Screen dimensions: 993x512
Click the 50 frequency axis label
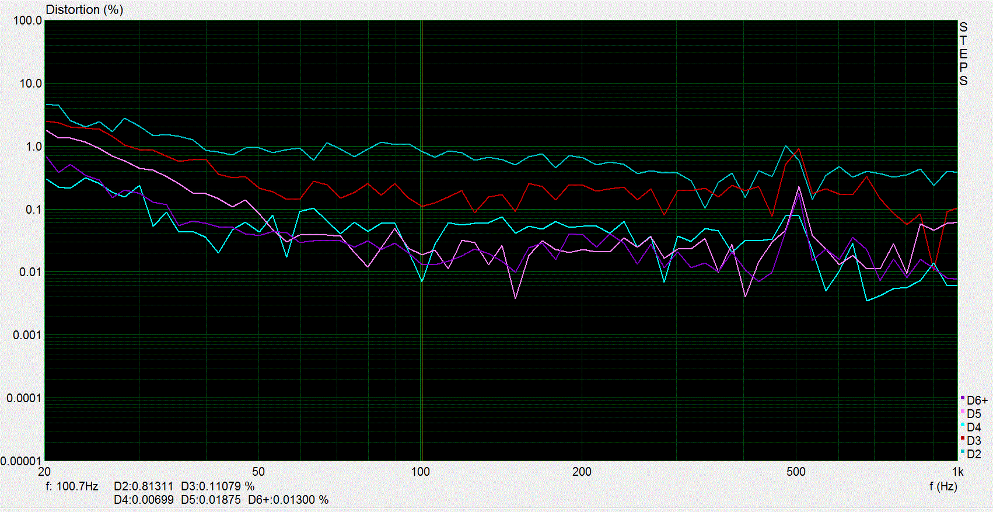pos(258,472)
